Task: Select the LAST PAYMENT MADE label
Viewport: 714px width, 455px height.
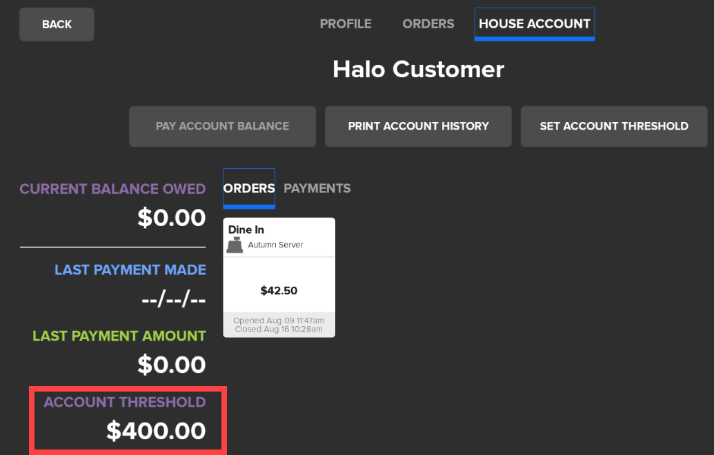Action: [130, 270]
